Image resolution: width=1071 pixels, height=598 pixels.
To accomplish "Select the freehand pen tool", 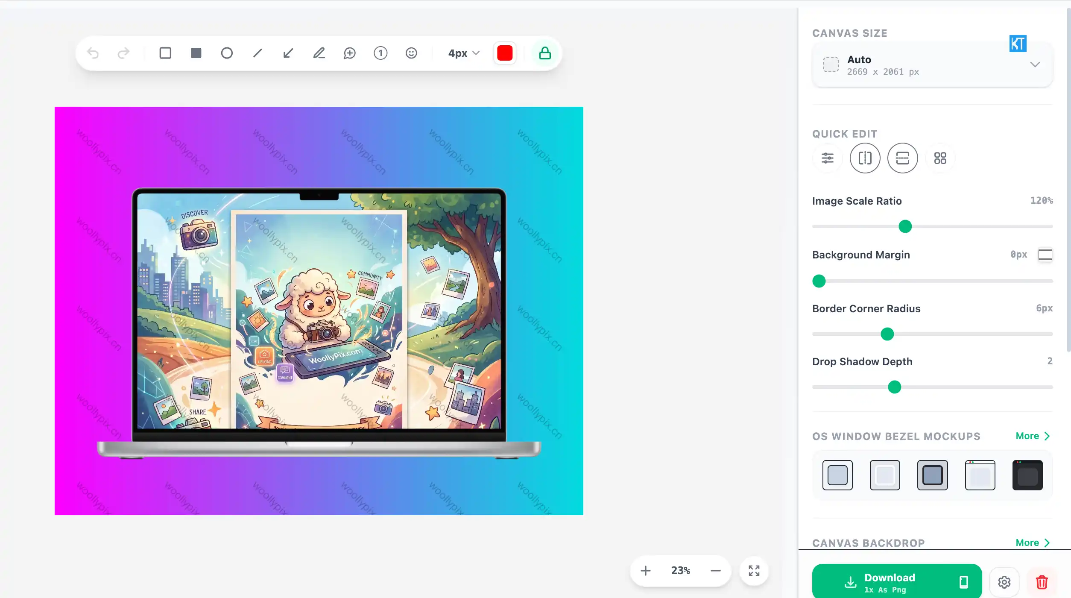I will click(319, 53).
